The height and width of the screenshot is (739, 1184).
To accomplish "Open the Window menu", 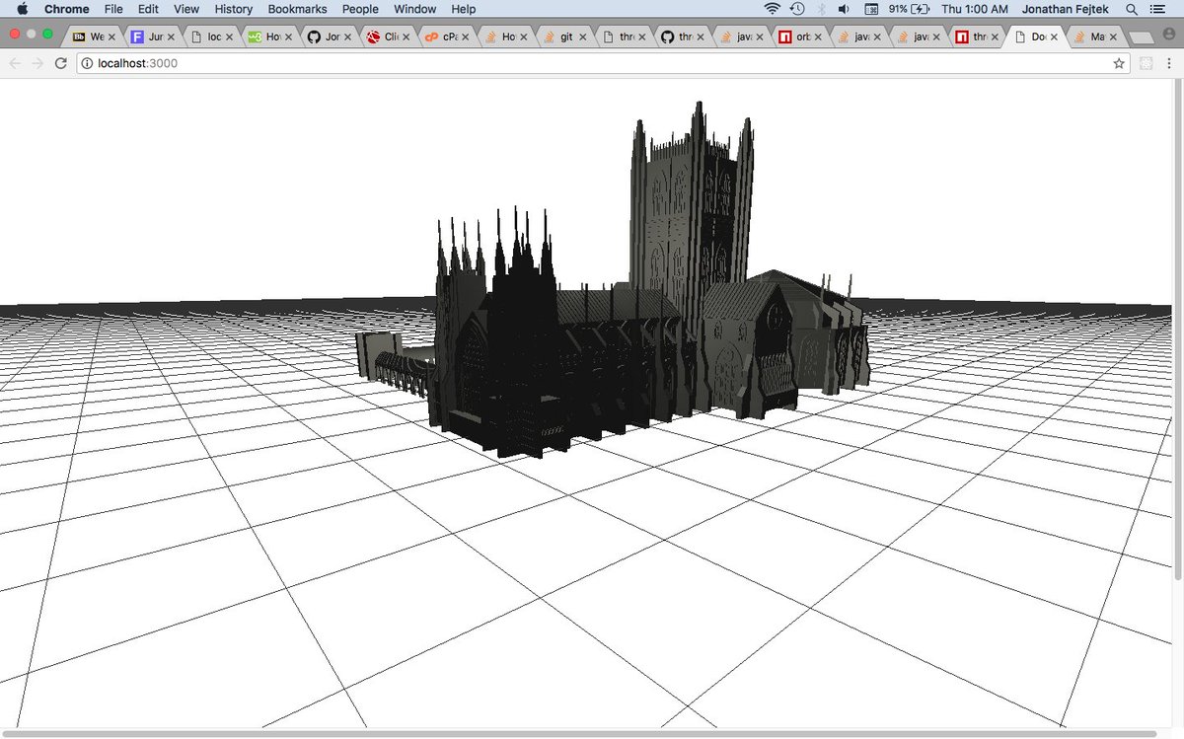I will pos(414,9).
